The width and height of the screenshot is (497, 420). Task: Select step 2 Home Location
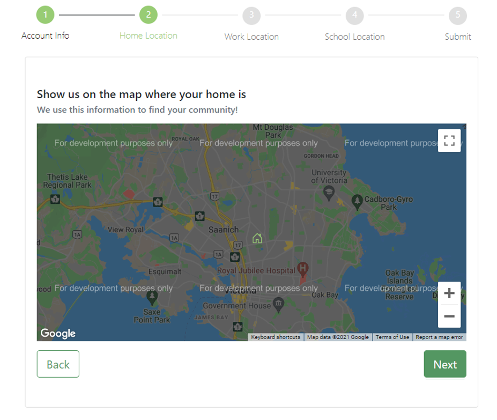pos(149,14)
